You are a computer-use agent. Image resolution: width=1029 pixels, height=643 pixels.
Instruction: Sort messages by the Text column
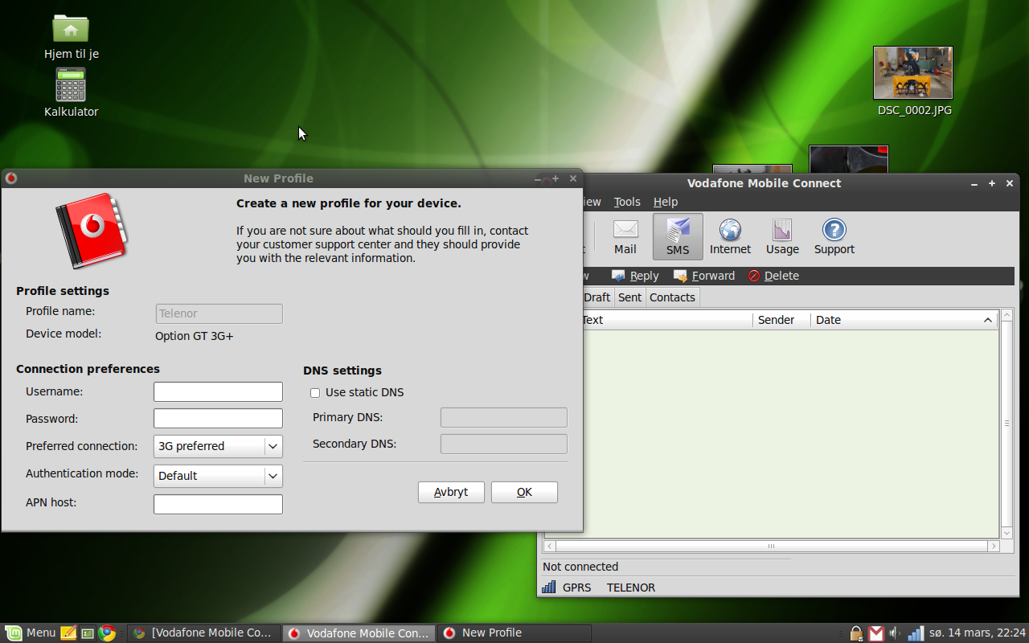click(667, 320)
